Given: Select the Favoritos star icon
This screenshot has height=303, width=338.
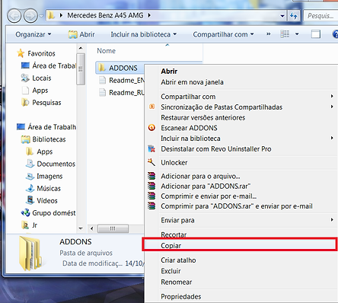Looking at the screenshot, I should (21, 53).
